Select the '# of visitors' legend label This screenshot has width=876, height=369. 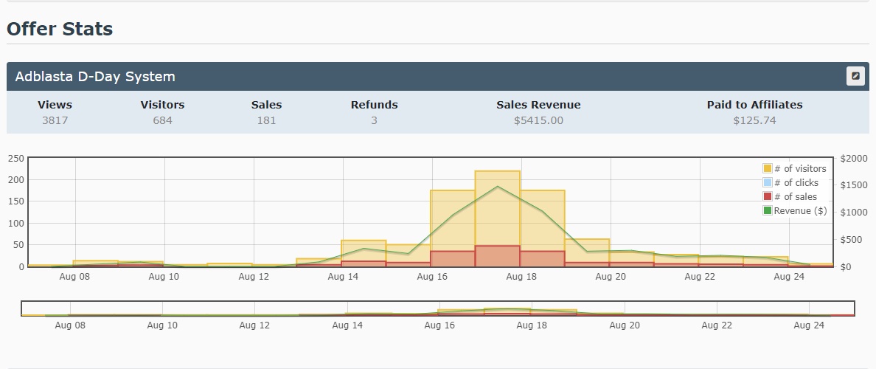(x=800, y=168)
